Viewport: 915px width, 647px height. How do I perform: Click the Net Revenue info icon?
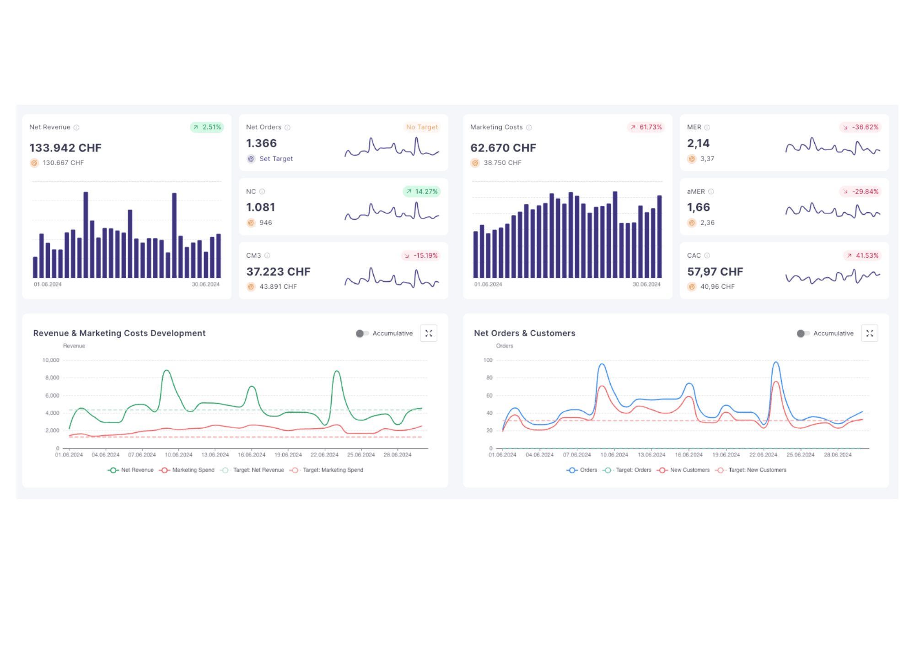click(x=76, y=127)
